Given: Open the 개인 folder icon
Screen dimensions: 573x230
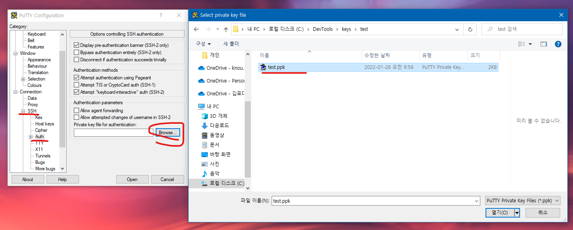Looking at the screenshot, I should 205,55.
